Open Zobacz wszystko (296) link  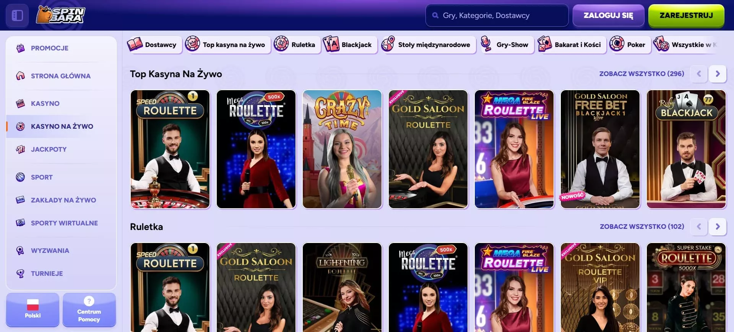[641, 74]
